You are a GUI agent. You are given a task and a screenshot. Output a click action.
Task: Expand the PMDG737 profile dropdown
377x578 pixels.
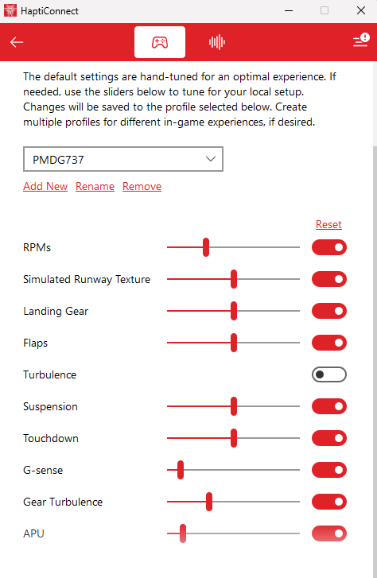coord(123,159)
